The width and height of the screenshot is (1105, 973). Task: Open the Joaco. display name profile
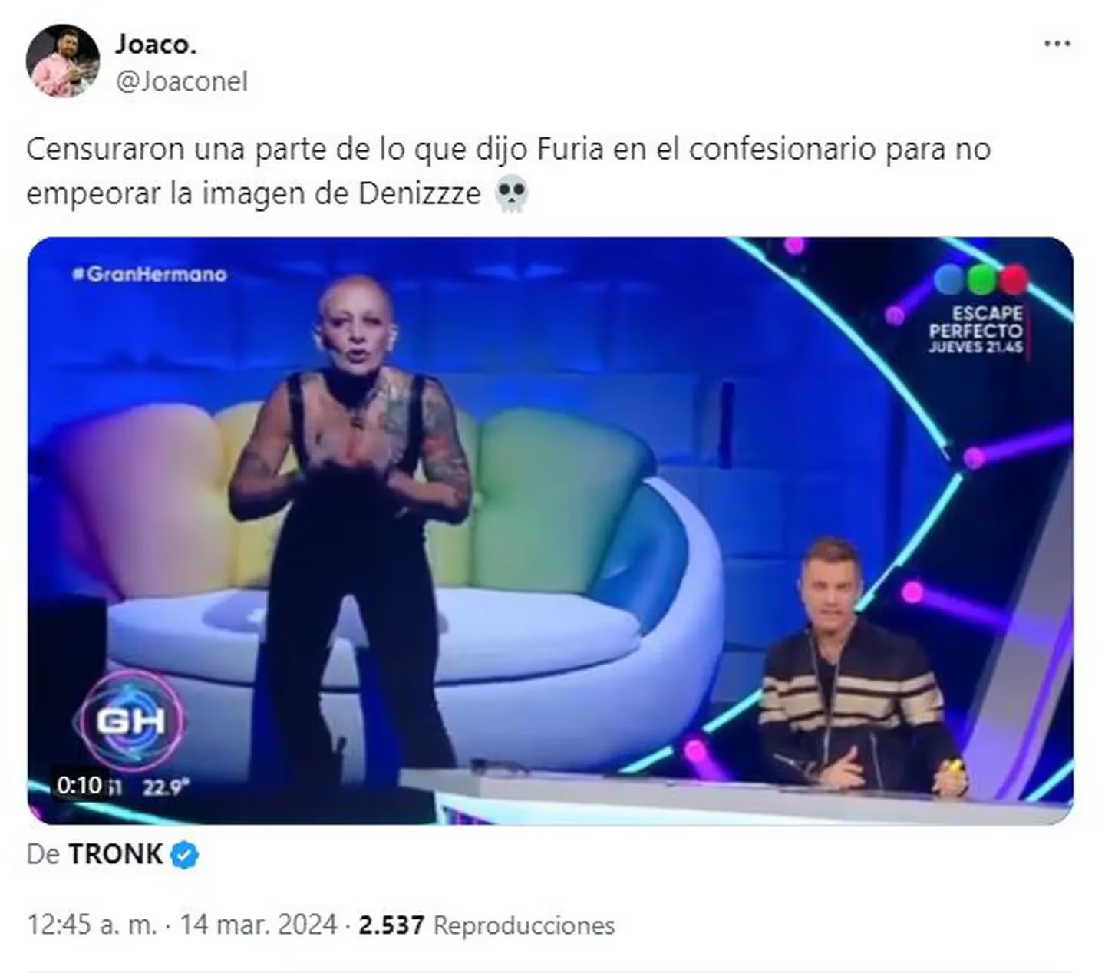coord(156,45)
